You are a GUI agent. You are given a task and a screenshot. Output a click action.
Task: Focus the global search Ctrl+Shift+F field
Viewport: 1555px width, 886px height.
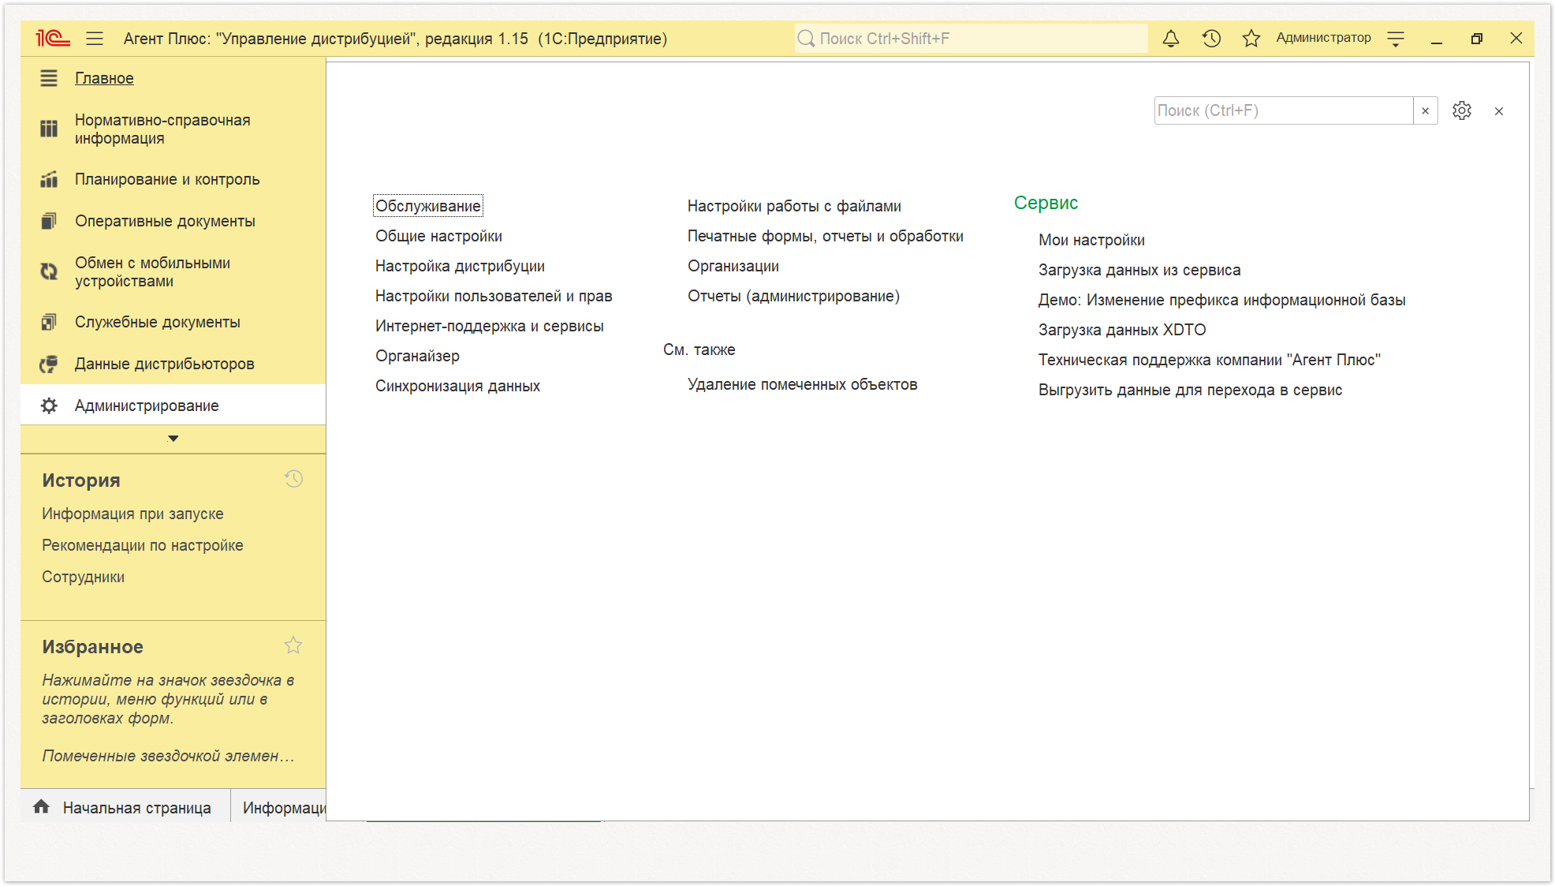pos(972,38)
